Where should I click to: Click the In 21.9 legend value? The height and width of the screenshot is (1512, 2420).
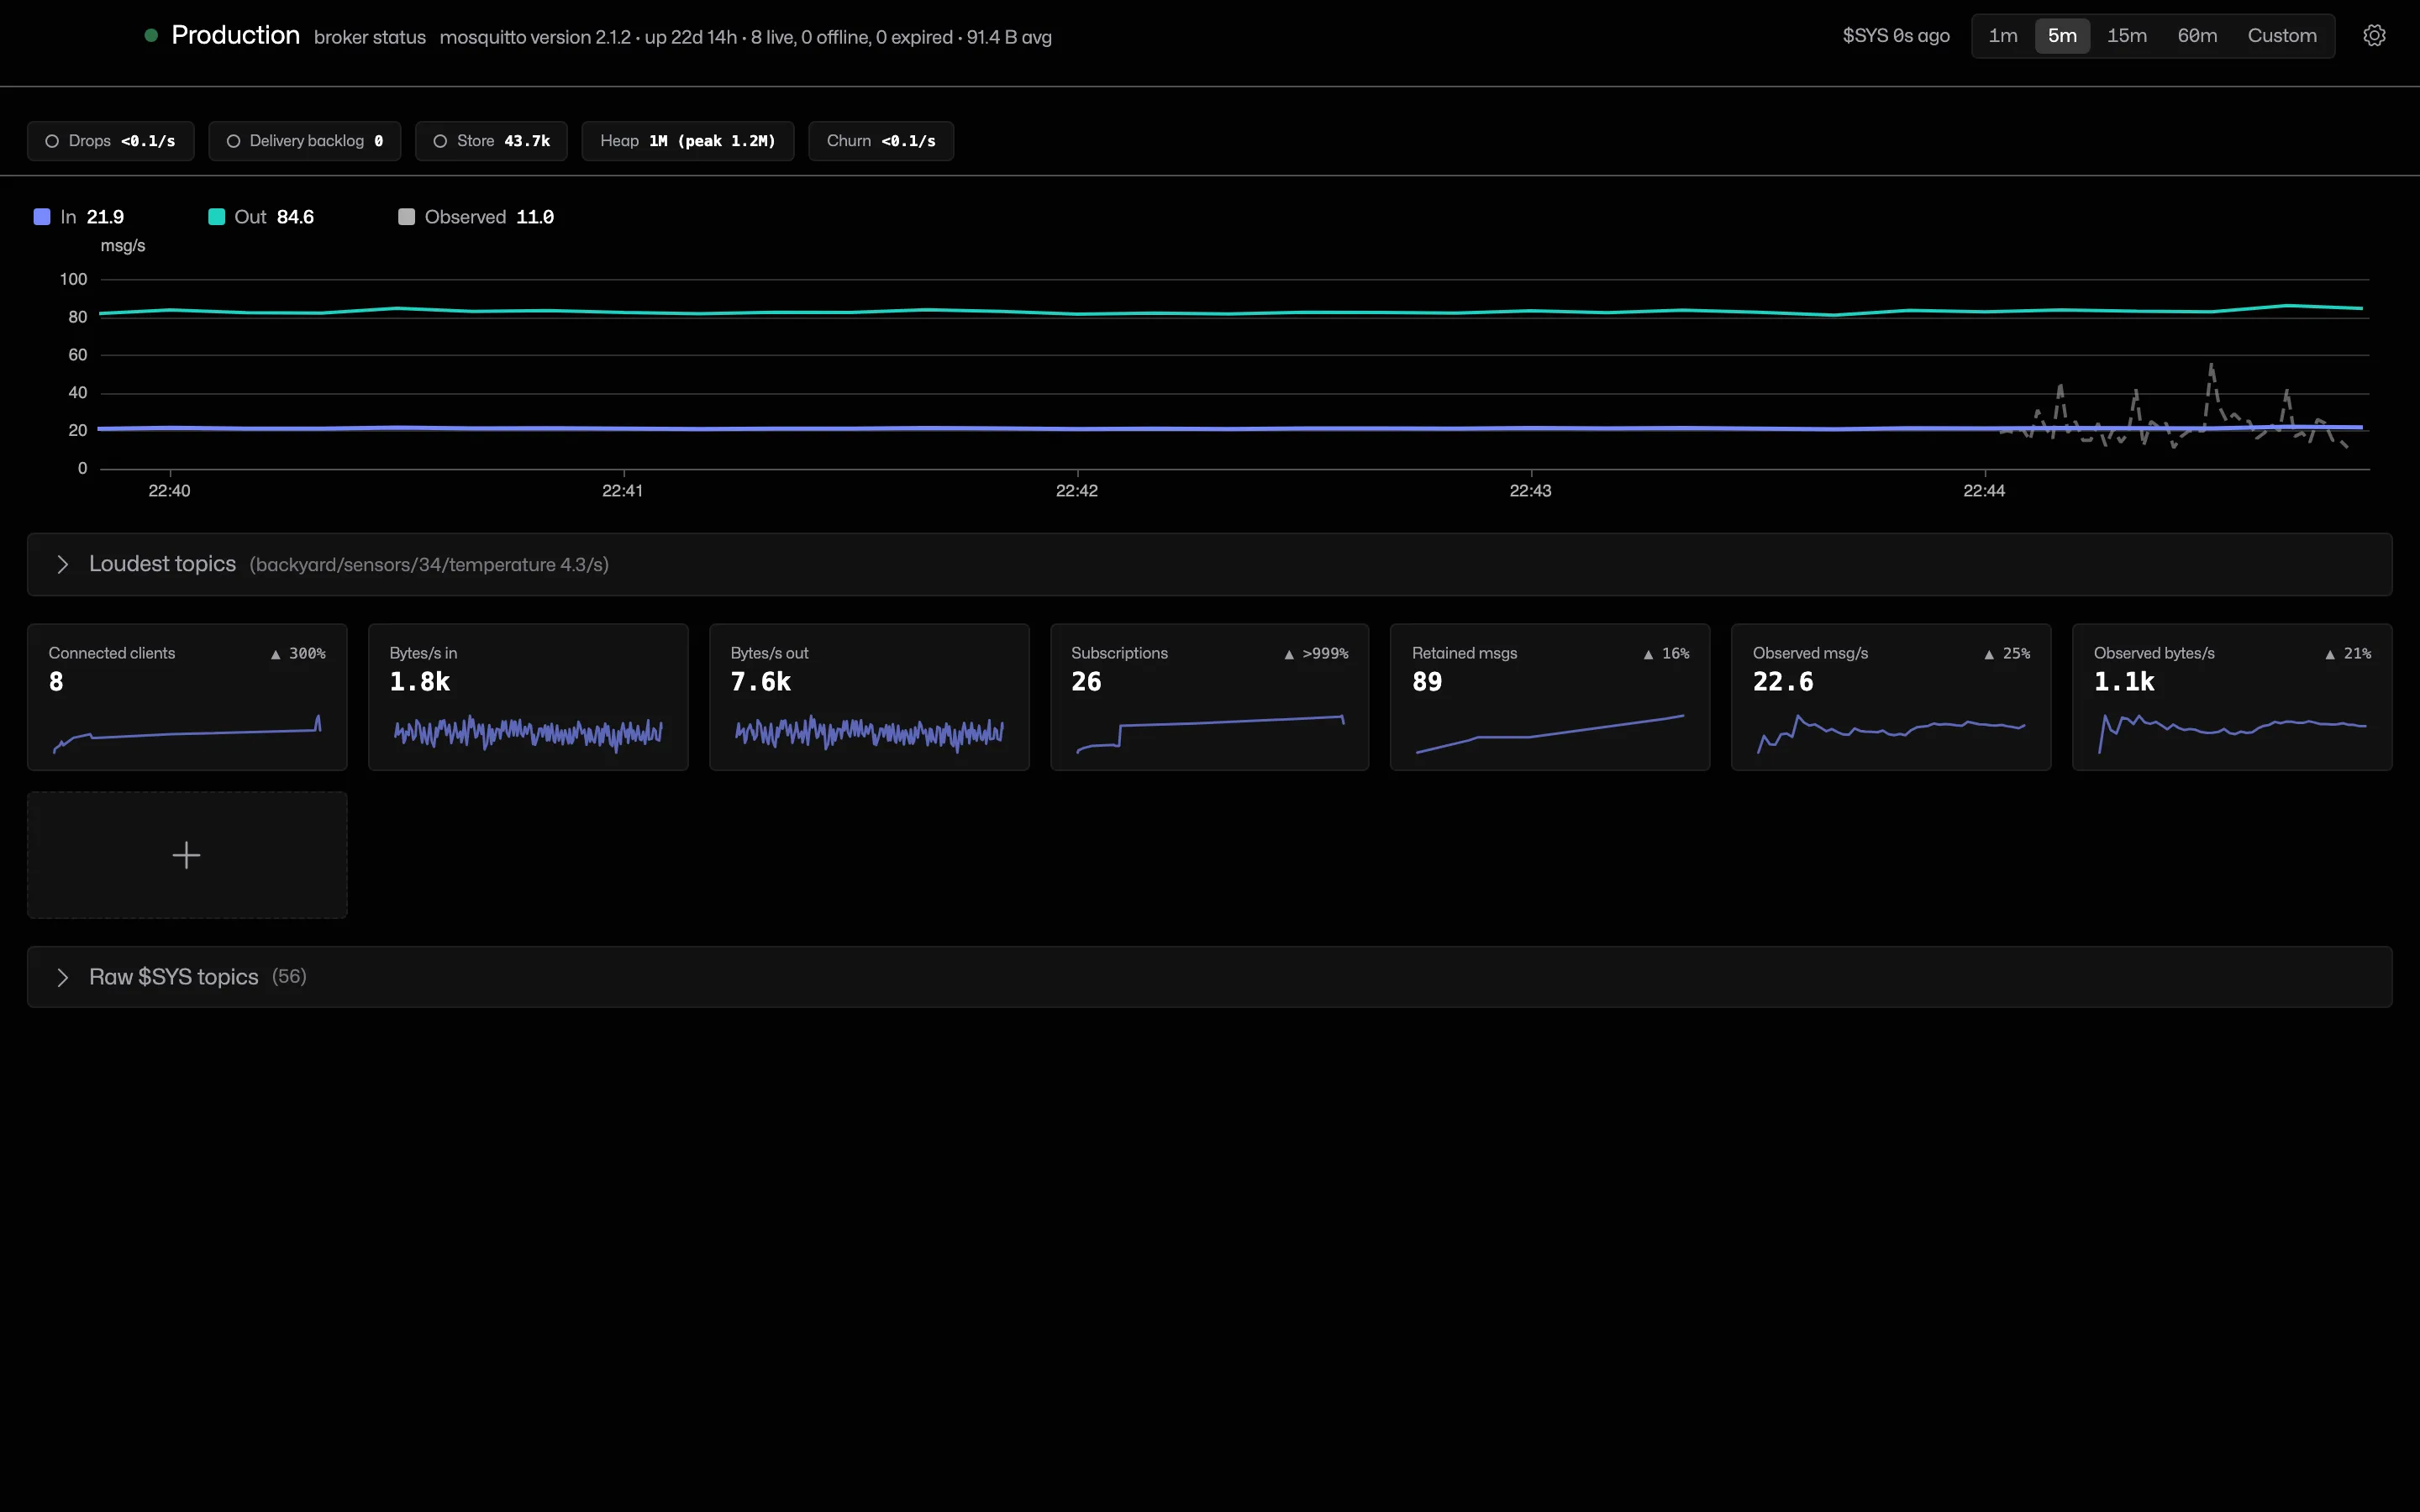coord(105,217)
